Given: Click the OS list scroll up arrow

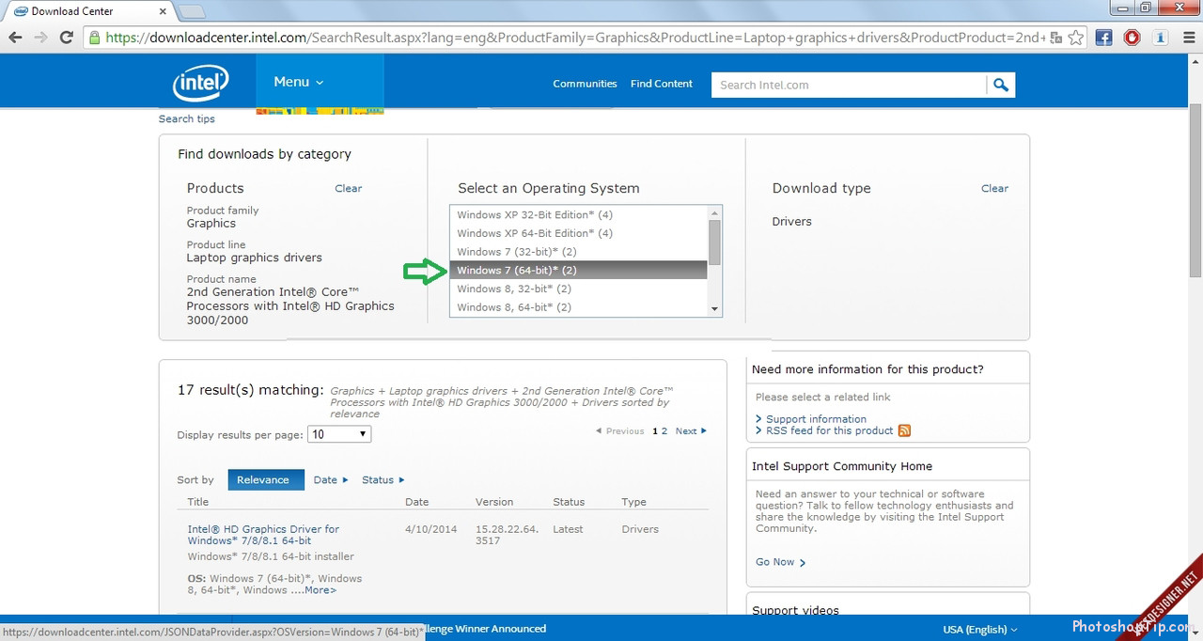Looking at the screenshot, I should 714,212.
